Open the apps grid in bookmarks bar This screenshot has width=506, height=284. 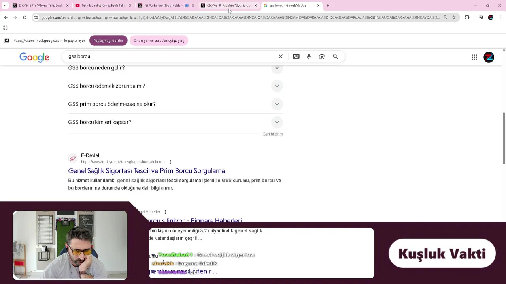[x=5, y=28]
